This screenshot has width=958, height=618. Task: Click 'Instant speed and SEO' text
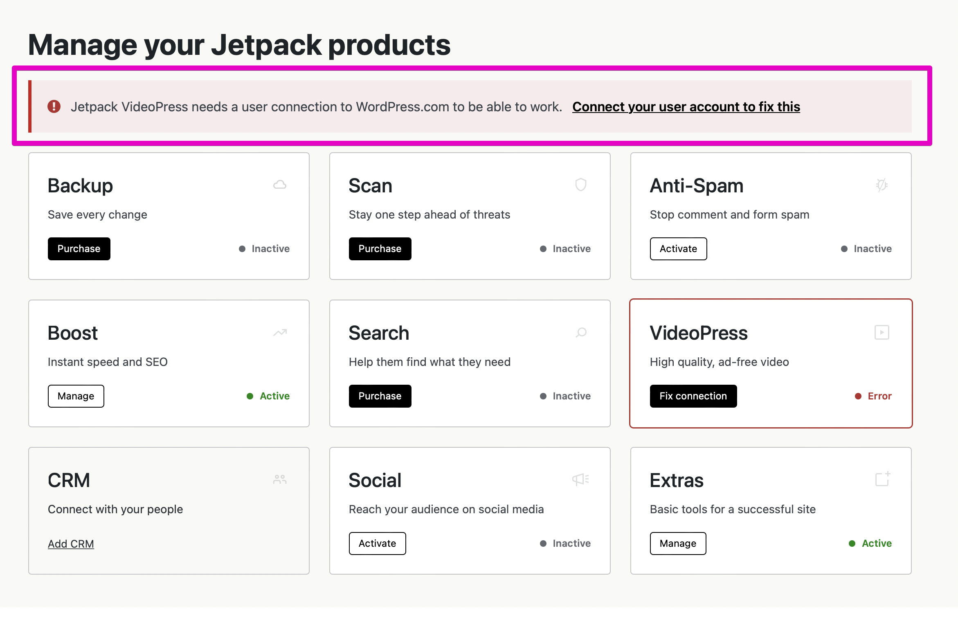click(108, 362)
